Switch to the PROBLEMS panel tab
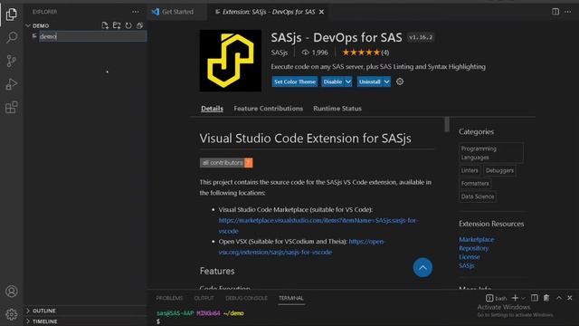This screenshot has width=579, height=326. click(x=169, y=298)
